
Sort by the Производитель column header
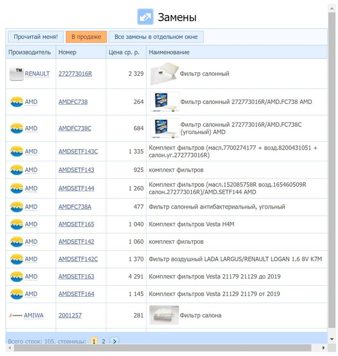tap(31, 52)
